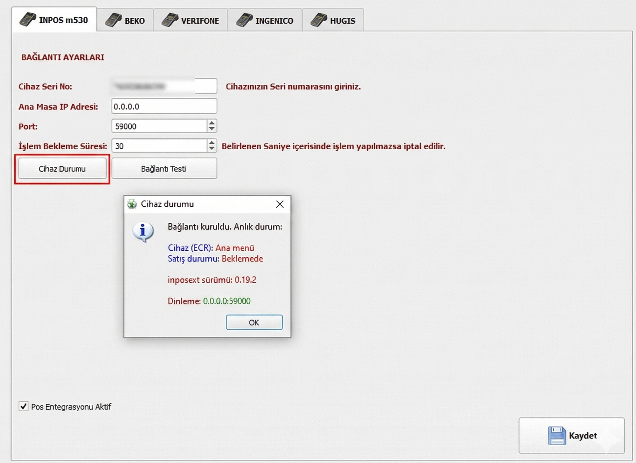Click the BEKO tab's POS device icon
Image resolution: width=636 pixels, height=463 pixels.
113,20
